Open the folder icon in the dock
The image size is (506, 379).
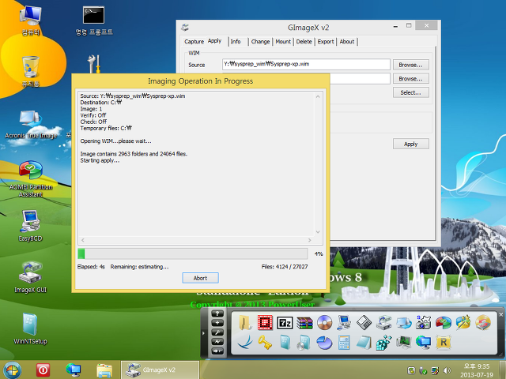245,323
